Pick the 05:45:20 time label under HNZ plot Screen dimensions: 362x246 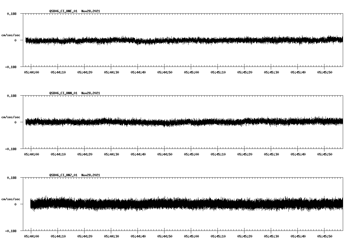click(x=245, y=236)
